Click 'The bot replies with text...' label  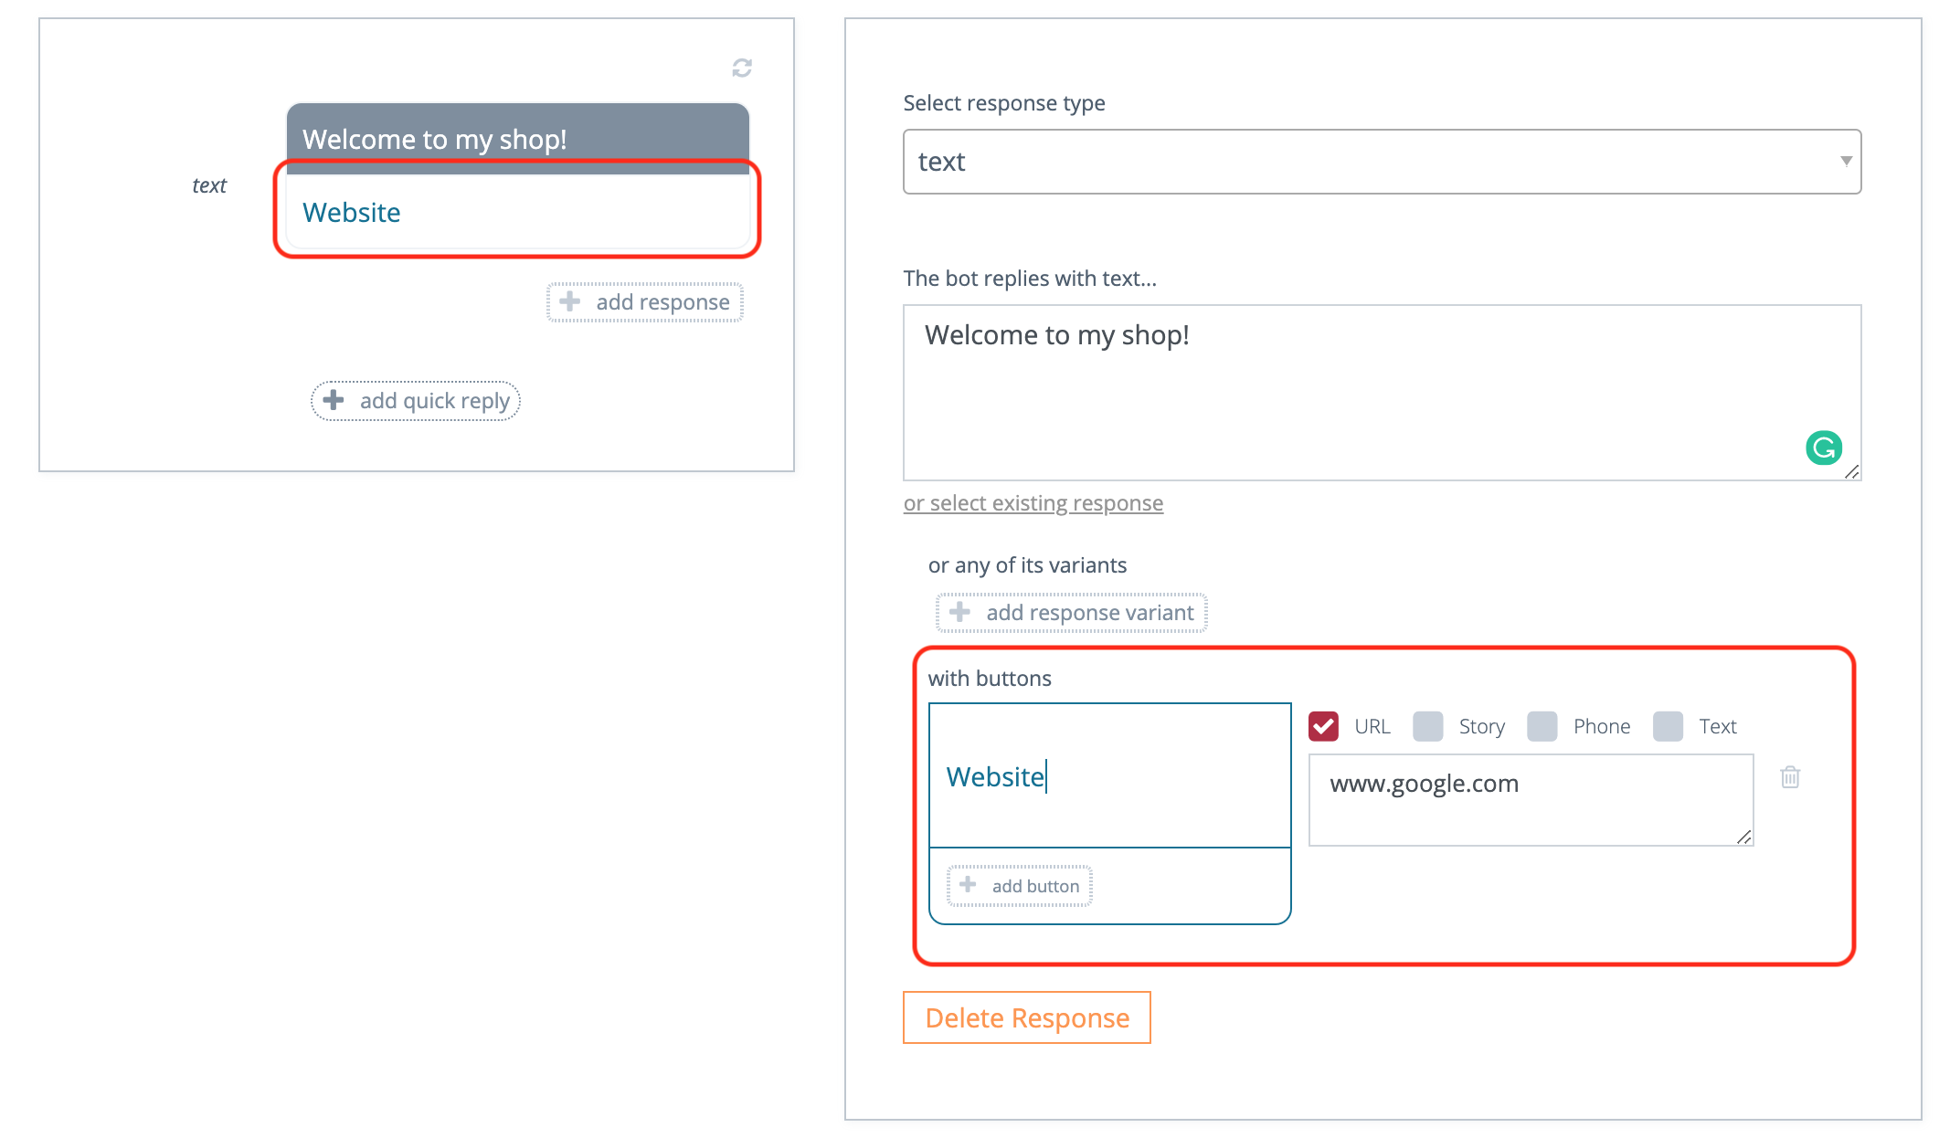(x=1030, y=279)
